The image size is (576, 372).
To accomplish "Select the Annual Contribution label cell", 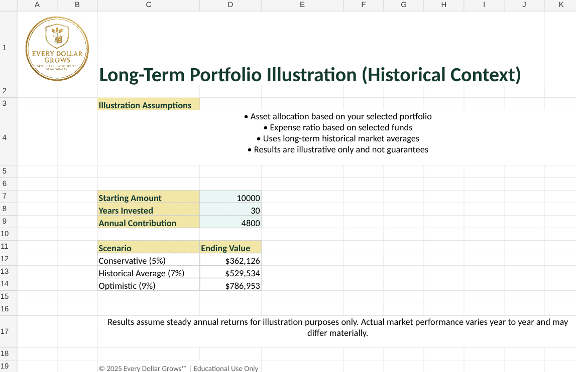I will 149,222.
